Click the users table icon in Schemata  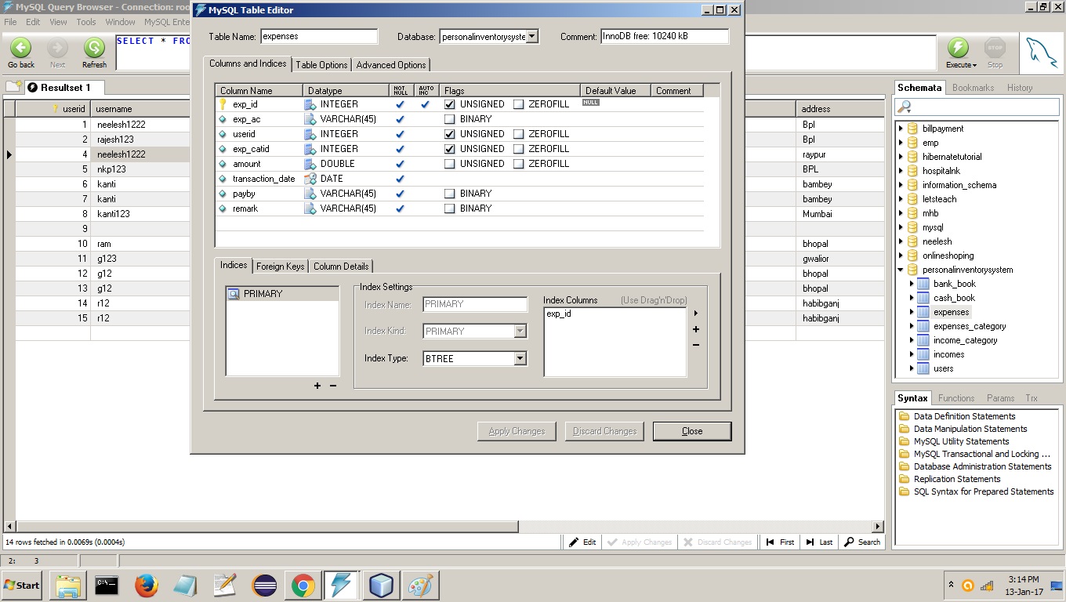pyautogui.click(x=923, y=368)
